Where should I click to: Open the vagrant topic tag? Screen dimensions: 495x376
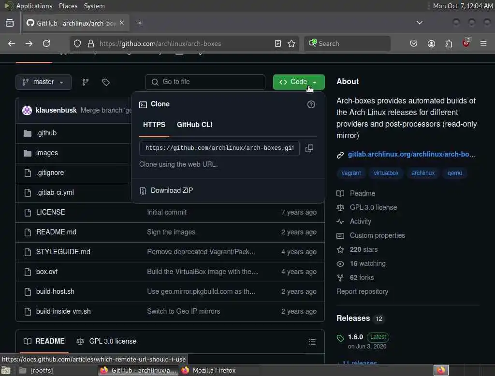click(x=351, y=173)
